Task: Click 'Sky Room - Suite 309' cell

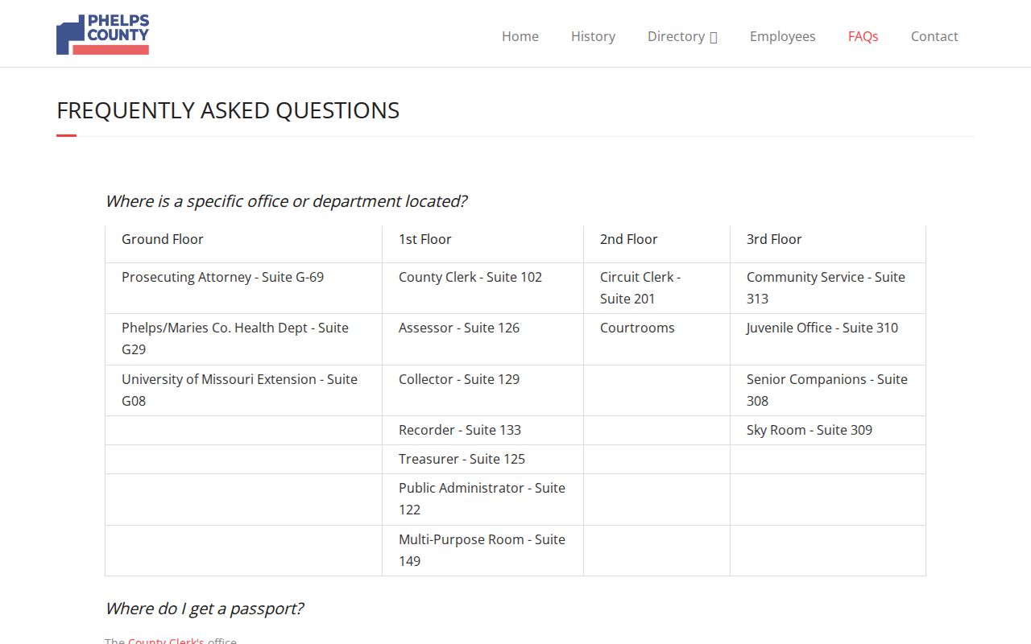Action: pos(828,430)
